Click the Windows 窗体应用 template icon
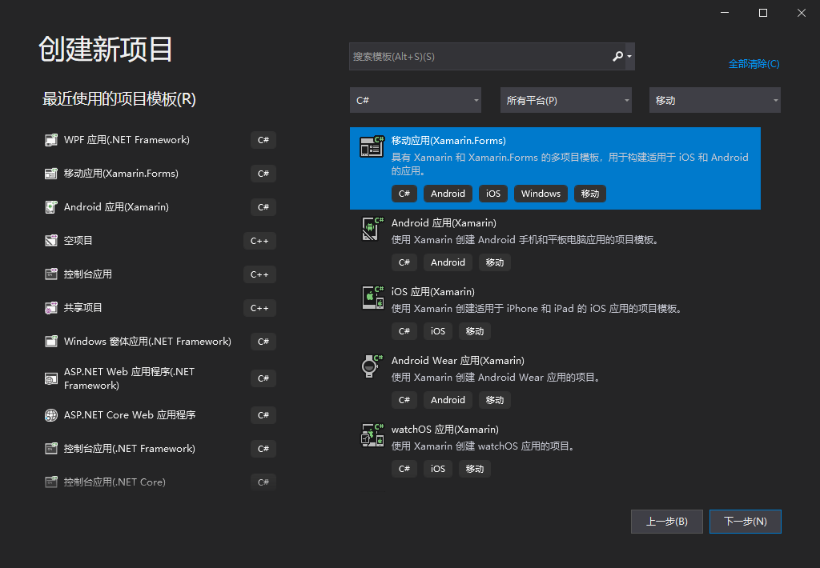 (50, 342)
